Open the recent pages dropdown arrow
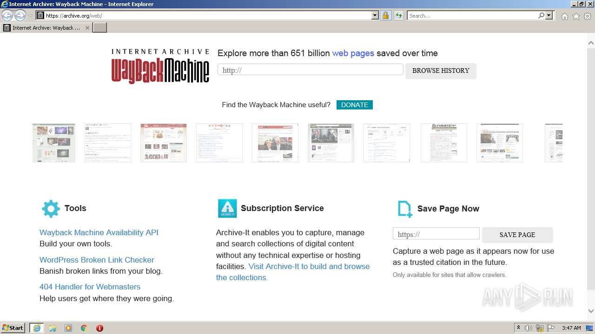The height and width of the screenshot is (334, 595). point(30,16)
